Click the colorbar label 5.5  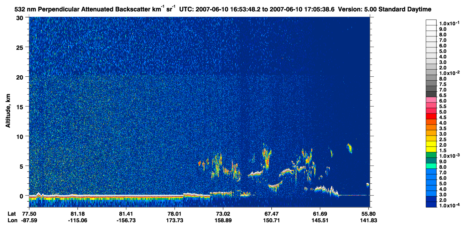[443, 106]
